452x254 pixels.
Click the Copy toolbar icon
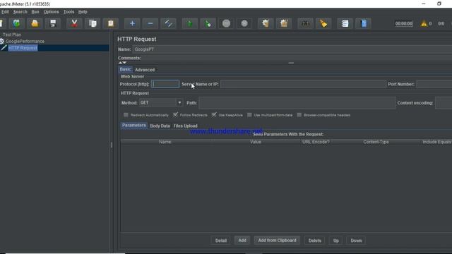(x=93, y=23)
